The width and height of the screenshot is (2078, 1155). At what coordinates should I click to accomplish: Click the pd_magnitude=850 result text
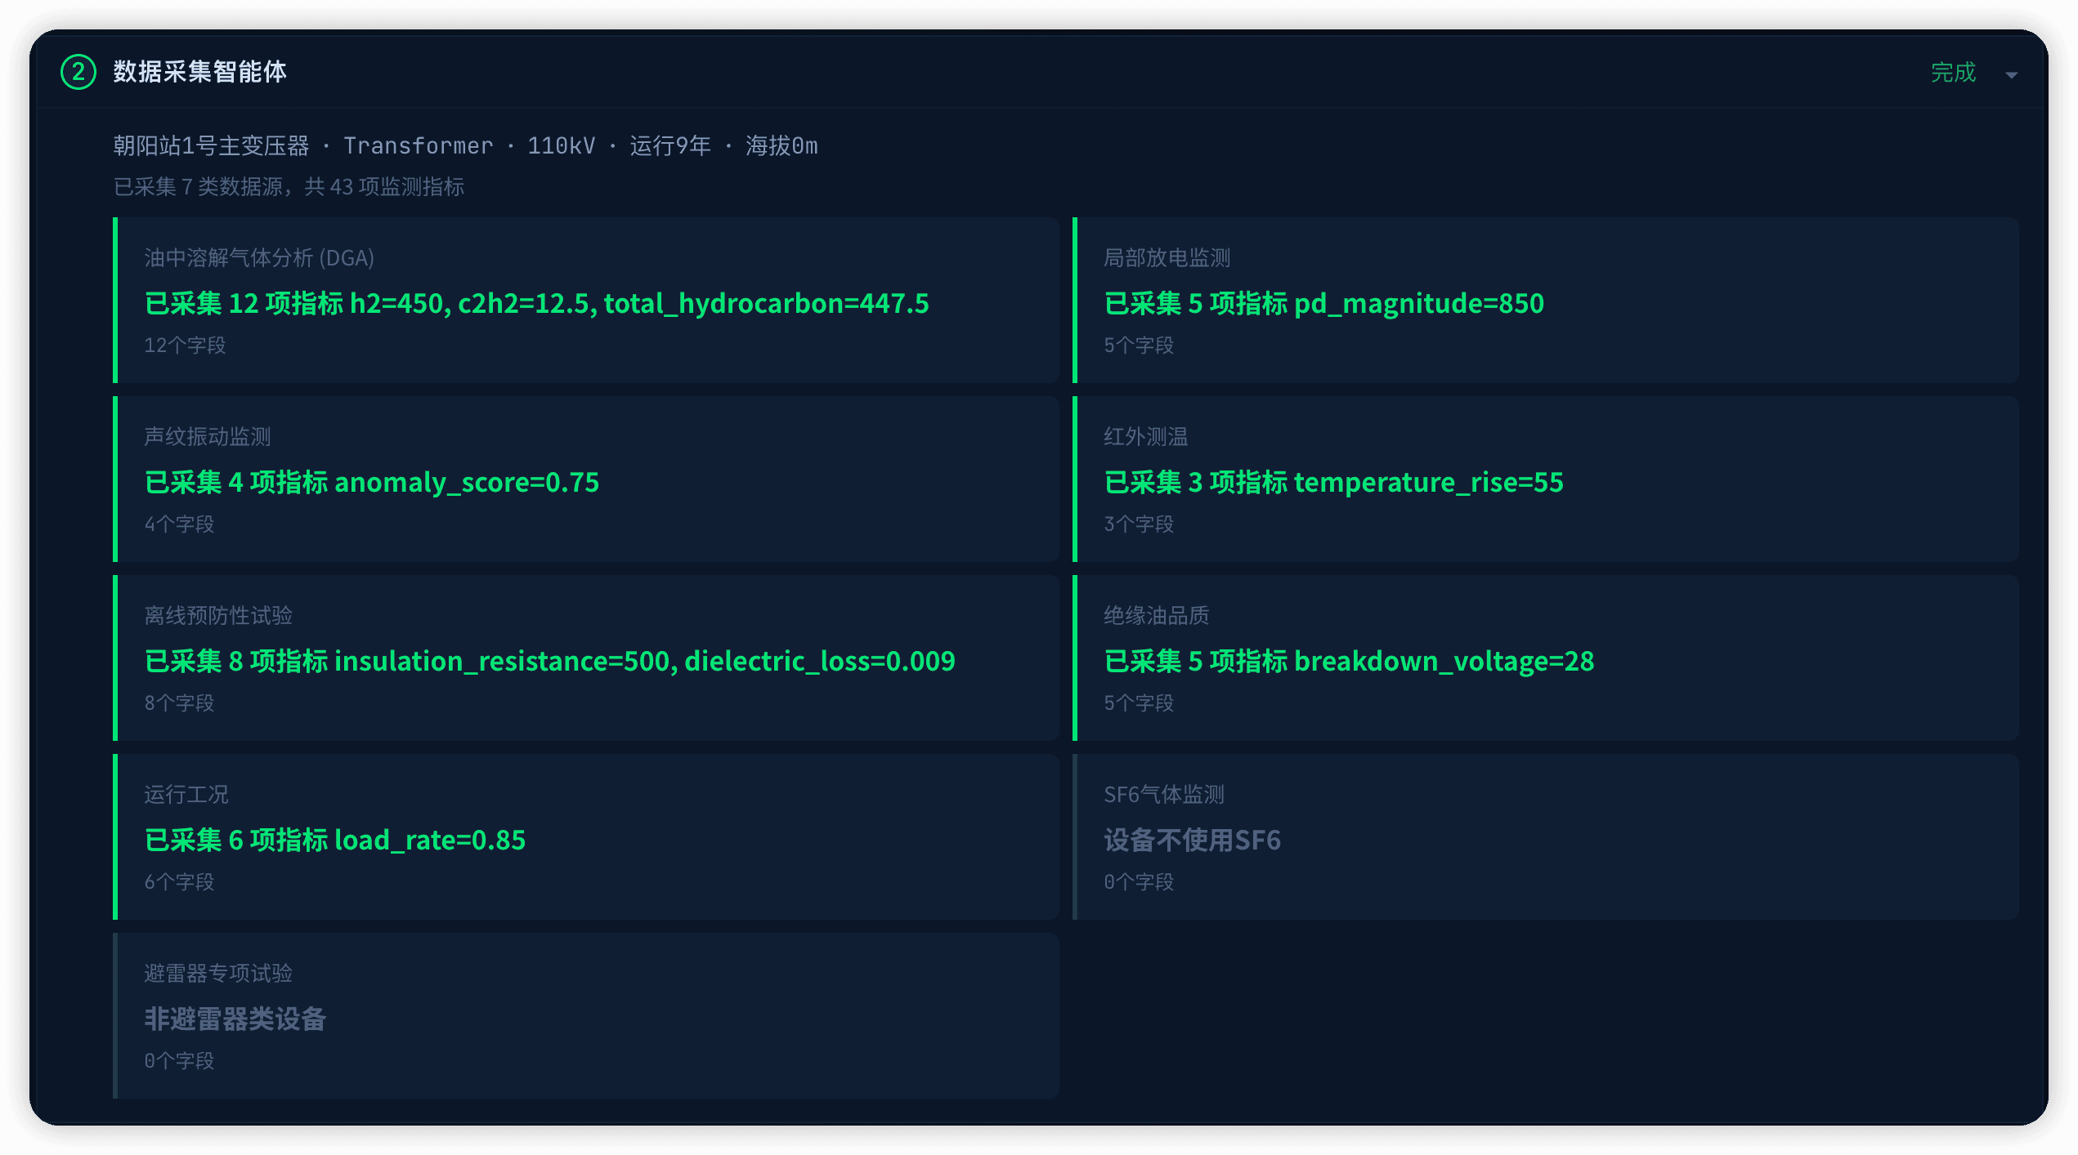click(x=1419, y=304)
